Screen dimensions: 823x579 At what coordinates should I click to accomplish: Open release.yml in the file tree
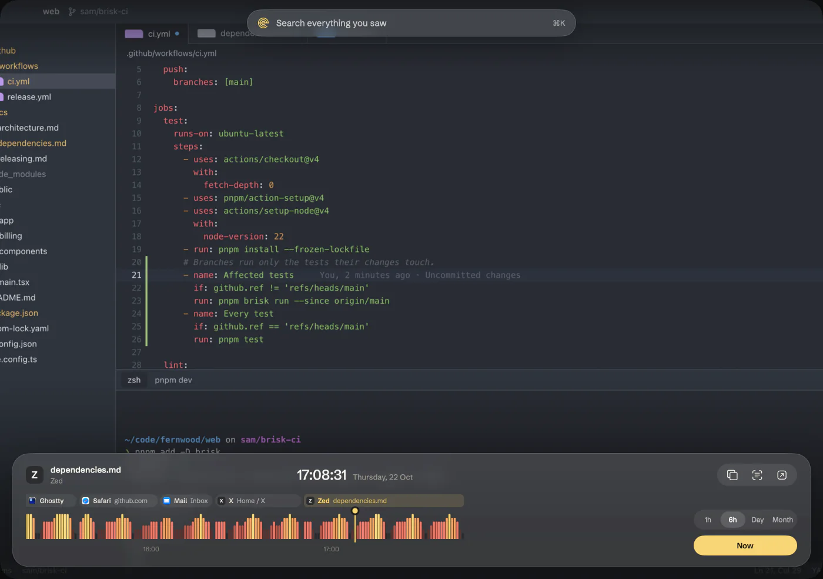click(29, 96)
